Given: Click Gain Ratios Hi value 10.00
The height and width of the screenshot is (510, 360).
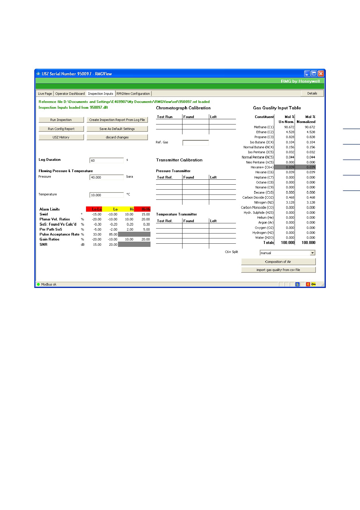Looking at the screenshot, I should tap(129, 239).
